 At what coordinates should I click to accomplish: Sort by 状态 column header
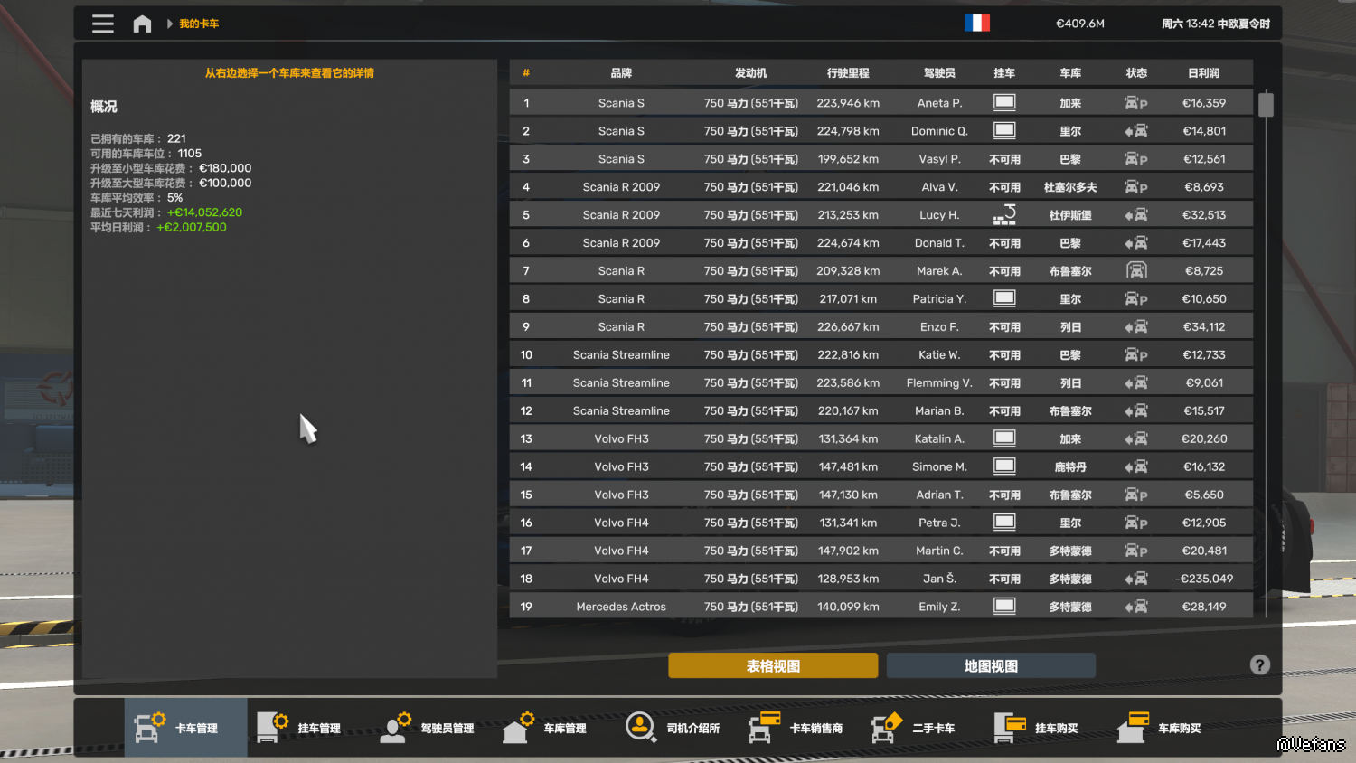1136,73
